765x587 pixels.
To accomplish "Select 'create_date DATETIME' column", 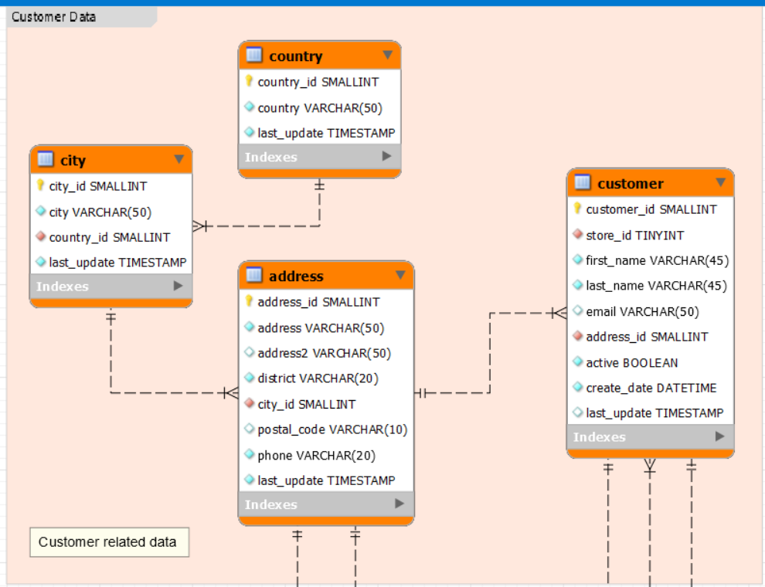I will pos(651,388).
